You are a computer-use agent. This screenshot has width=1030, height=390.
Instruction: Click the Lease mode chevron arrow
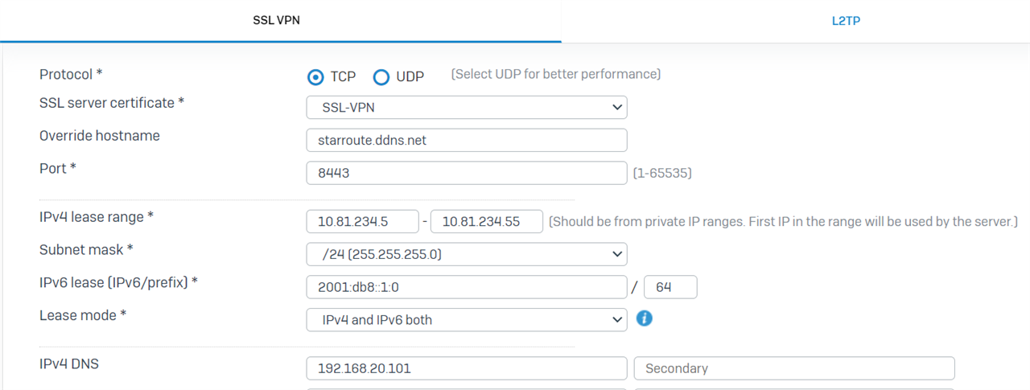pos(616,319)
